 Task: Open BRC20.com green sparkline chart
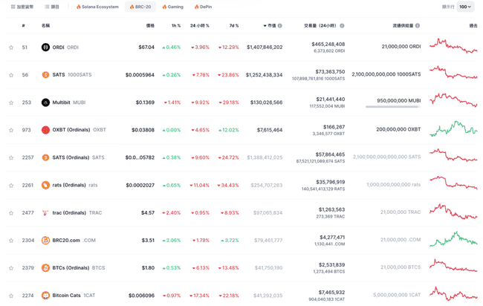(x=453, y=239)
